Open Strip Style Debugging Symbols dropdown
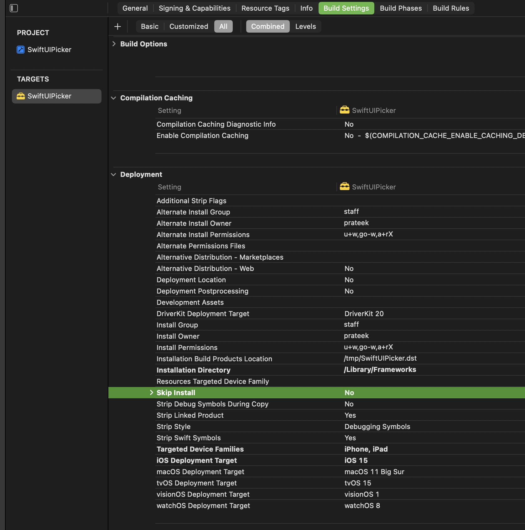This screenshot has height=530, width=525. point(377,427)
